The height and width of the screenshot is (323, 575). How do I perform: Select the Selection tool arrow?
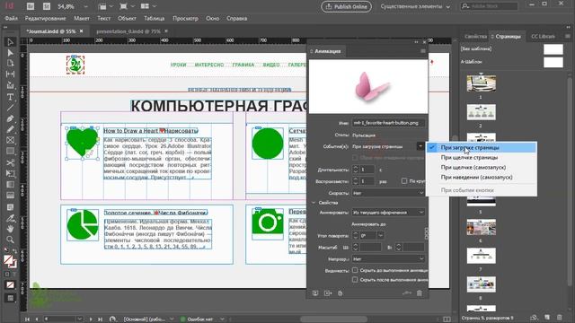(x=10, y=42)
